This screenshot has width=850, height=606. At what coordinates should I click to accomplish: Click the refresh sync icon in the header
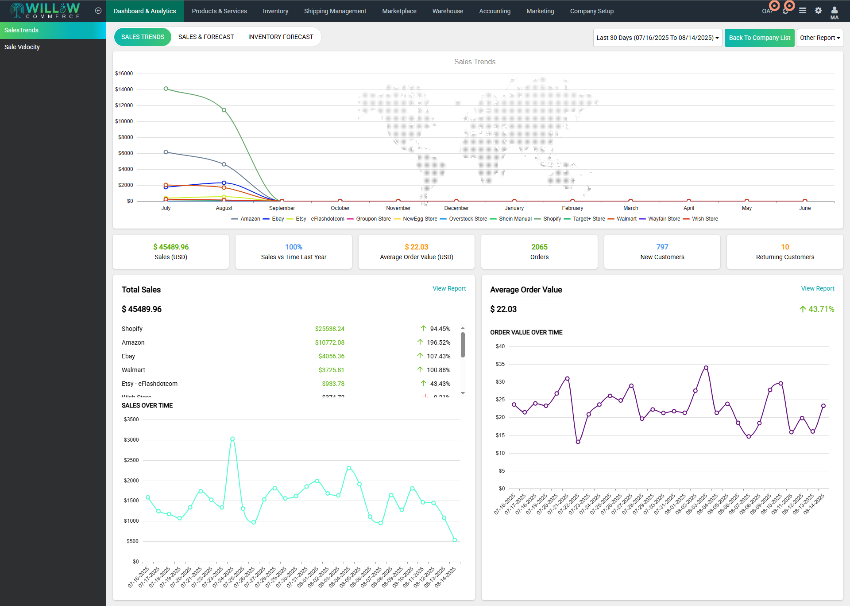(x=785, y=12)
